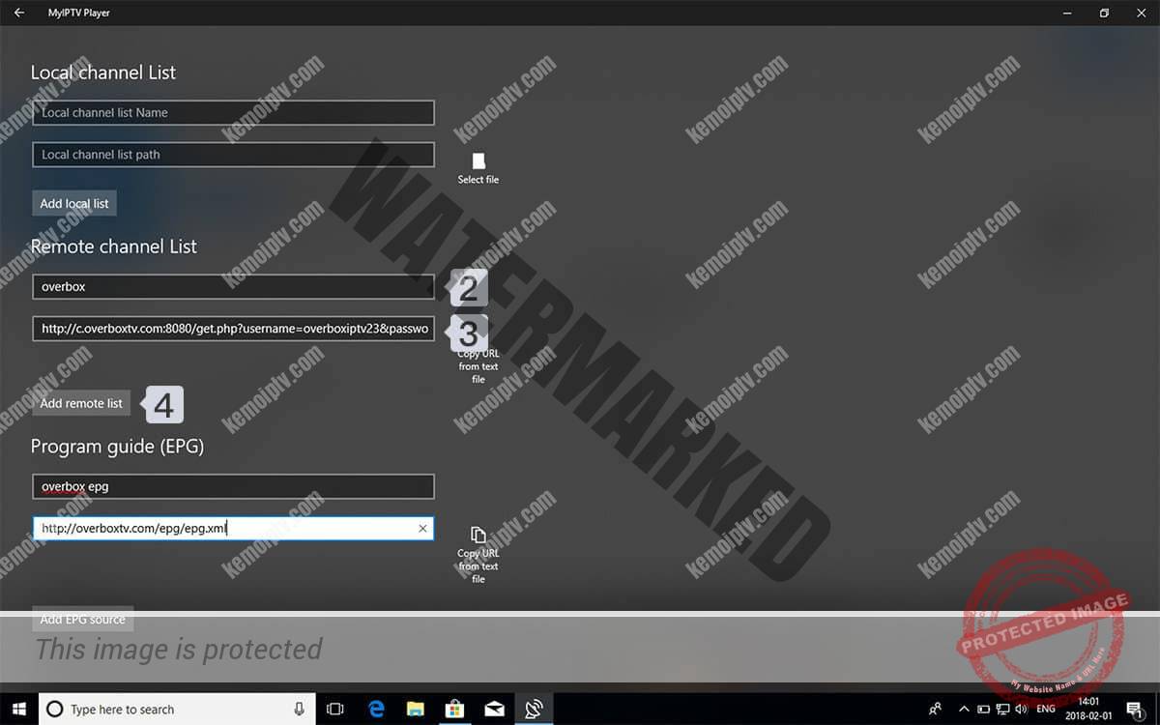Image resolution: width=1160 pixels, height=725 pixels.
Task: Focus the Local channel list path field
Action: (x=233, y=154)
